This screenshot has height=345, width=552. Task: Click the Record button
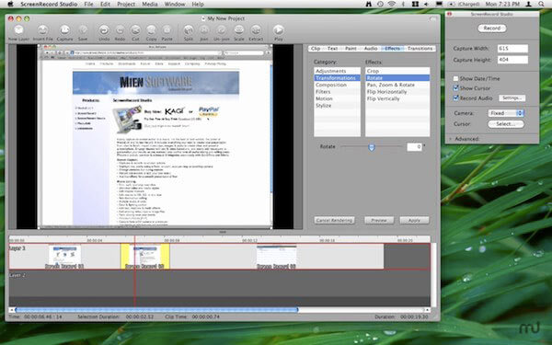point(492,29)
